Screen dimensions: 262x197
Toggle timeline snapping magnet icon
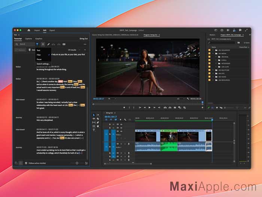click(111, 120)
